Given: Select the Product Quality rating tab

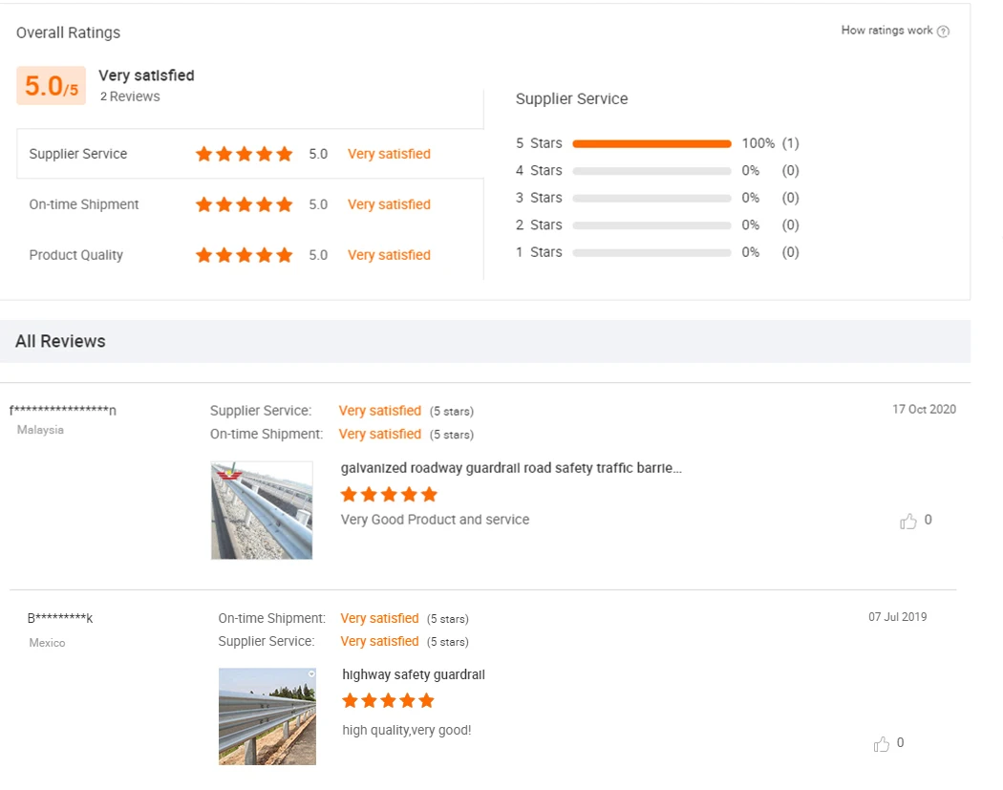Looking at the screenshot, I should [x=76, y=255].
